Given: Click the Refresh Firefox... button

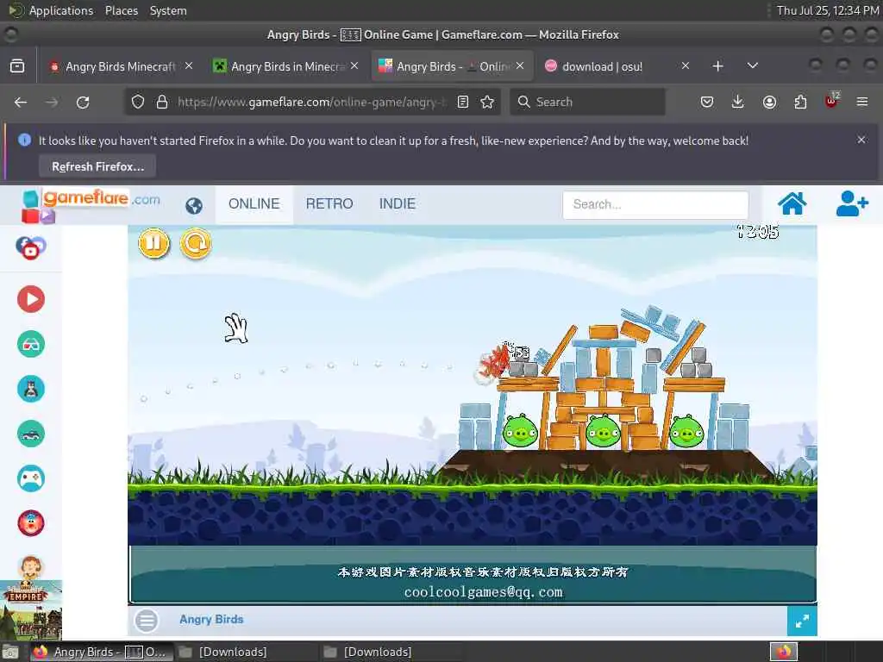Looking at the screenshot, I should pos(97,166).
